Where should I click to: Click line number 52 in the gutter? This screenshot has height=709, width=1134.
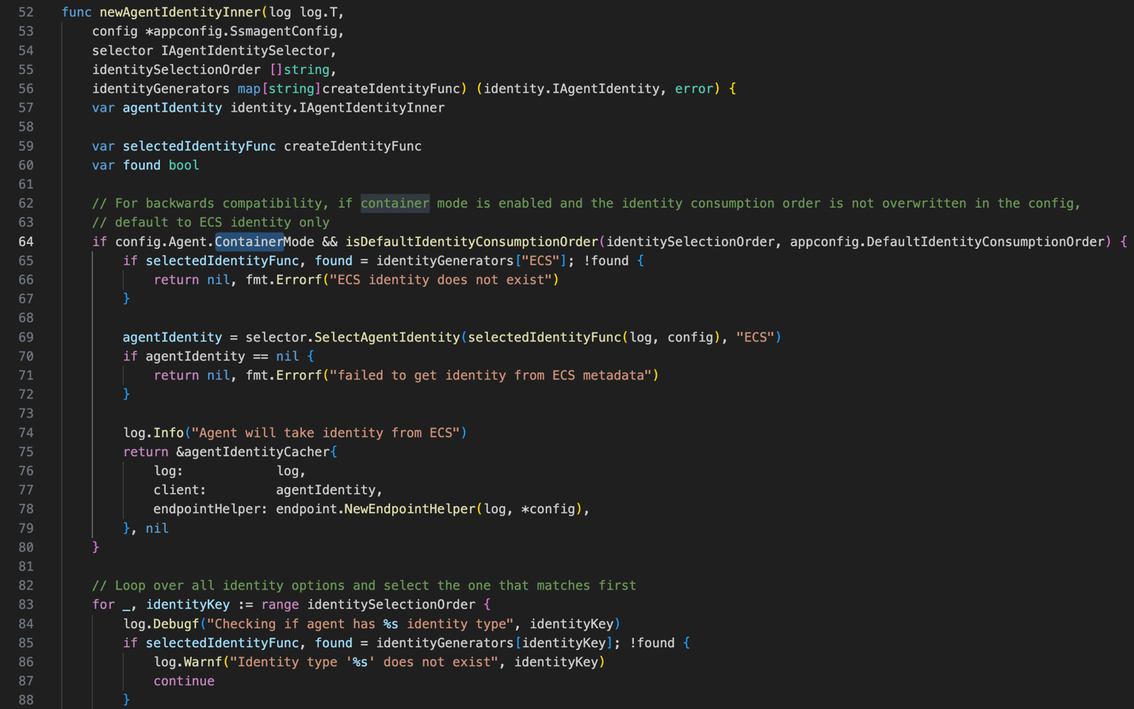click(x=25, y=12)
